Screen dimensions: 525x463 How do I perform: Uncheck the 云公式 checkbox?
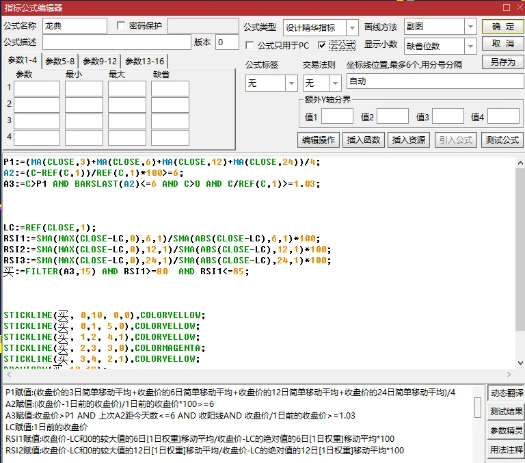point(322,45)
